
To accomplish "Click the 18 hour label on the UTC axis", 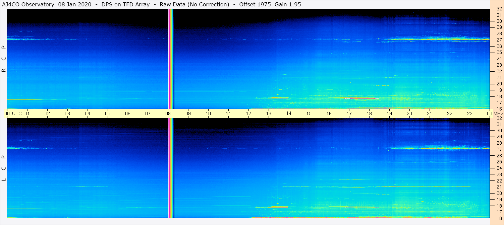I will [369, 114].
